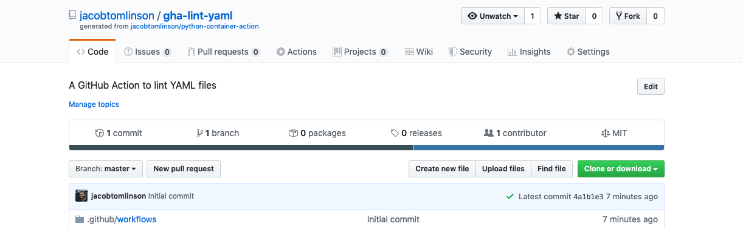This screenshot has width=743, height=229.
Task: View the watchers count of 1
Action: [x=532, y=16]
